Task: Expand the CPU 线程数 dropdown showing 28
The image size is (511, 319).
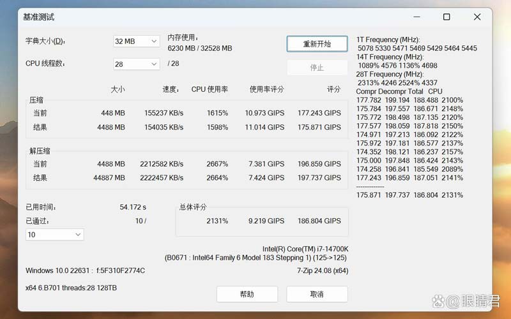Action: click(136, 64)
